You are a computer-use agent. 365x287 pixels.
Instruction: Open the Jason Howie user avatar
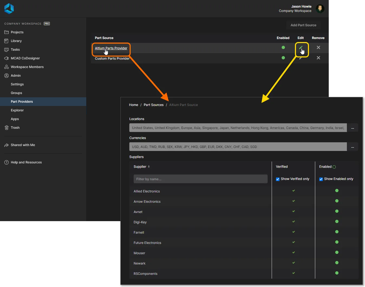(320, 9)
